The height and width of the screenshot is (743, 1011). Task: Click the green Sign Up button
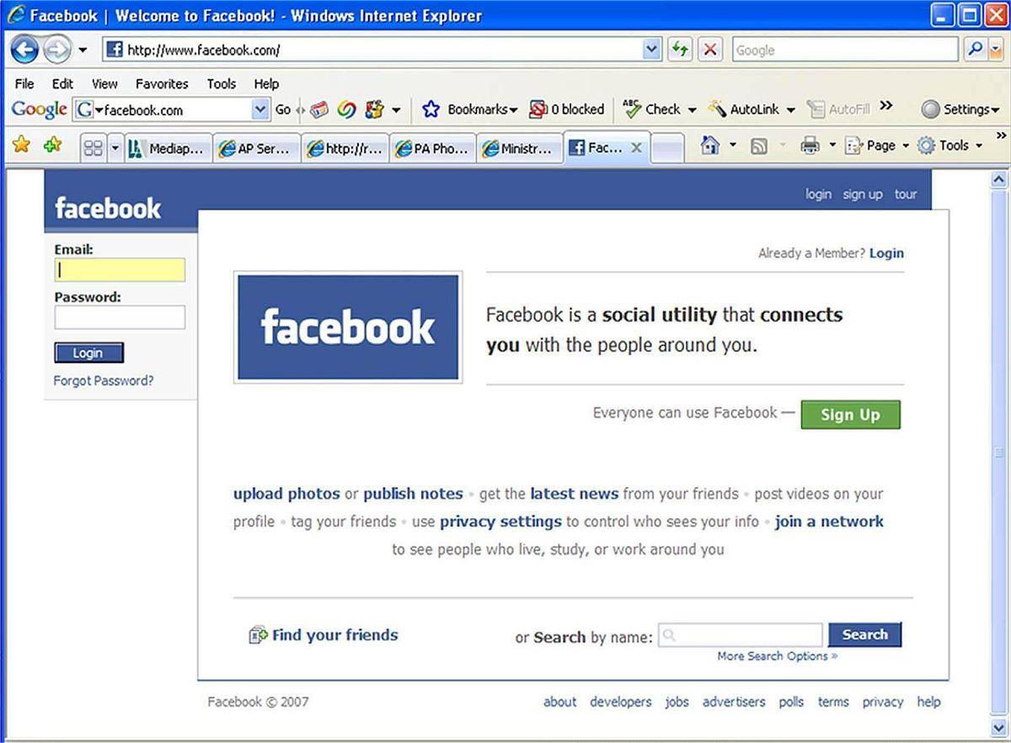coord(849,414)
